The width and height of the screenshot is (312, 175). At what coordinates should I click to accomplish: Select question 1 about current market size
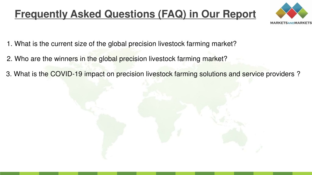tap(122, 44)
